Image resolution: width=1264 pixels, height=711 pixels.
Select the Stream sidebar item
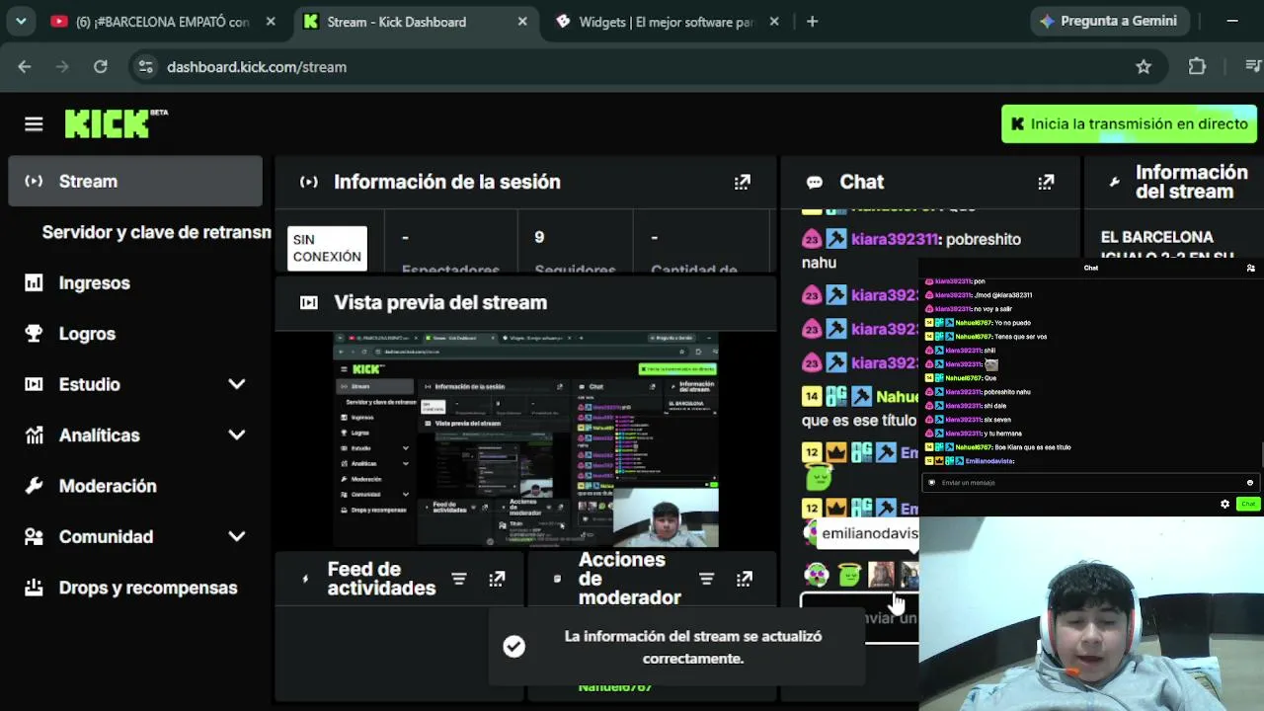[x=135, y=182]
